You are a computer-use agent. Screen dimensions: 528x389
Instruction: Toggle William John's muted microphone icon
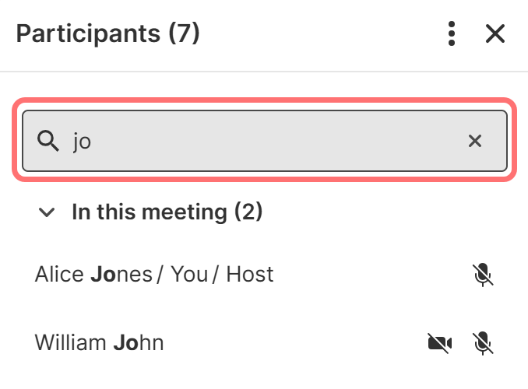[484, 342]
